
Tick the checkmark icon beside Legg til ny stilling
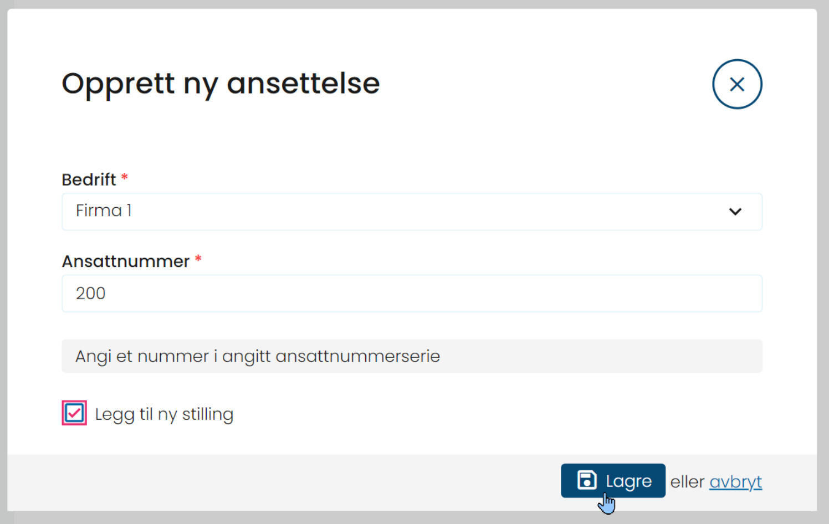[x=74, y=413]
